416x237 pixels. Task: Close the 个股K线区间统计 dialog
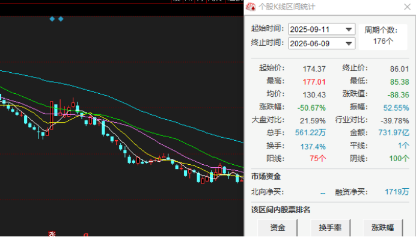[407, 7]
